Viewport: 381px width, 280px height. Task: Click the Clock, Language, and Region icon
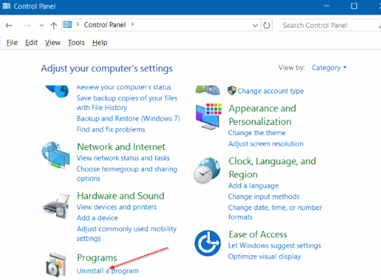tap(207, 170)
